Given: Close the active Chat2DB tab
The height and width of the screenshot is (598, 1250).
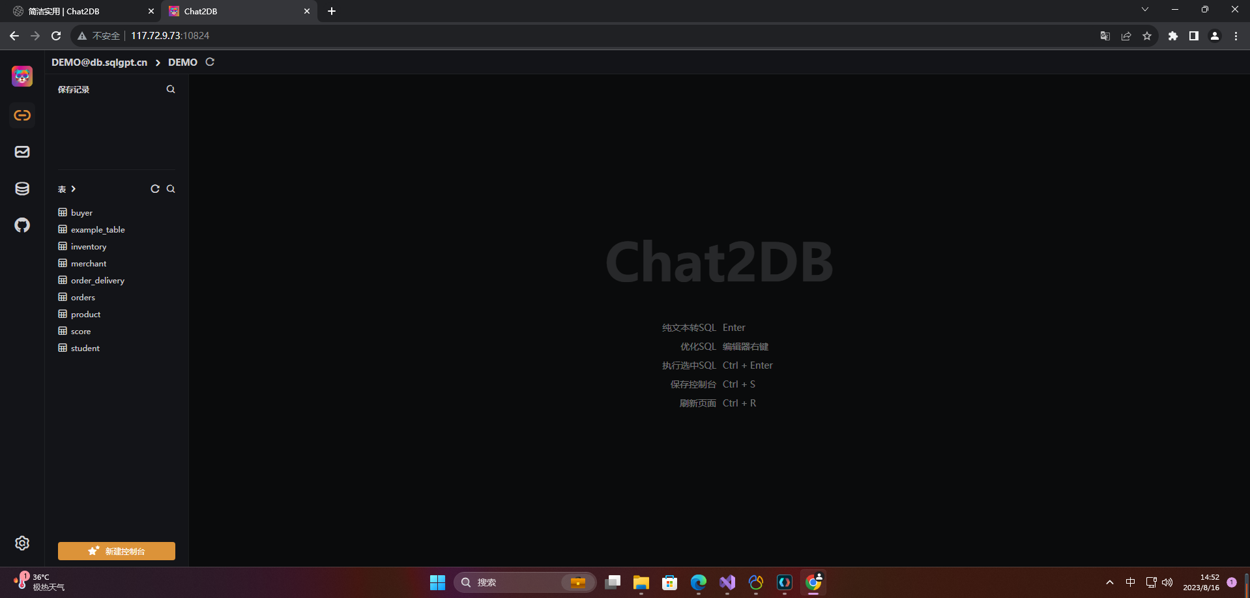Looking at the screenshot, I should pyautogui.click(x=307, y=11).
